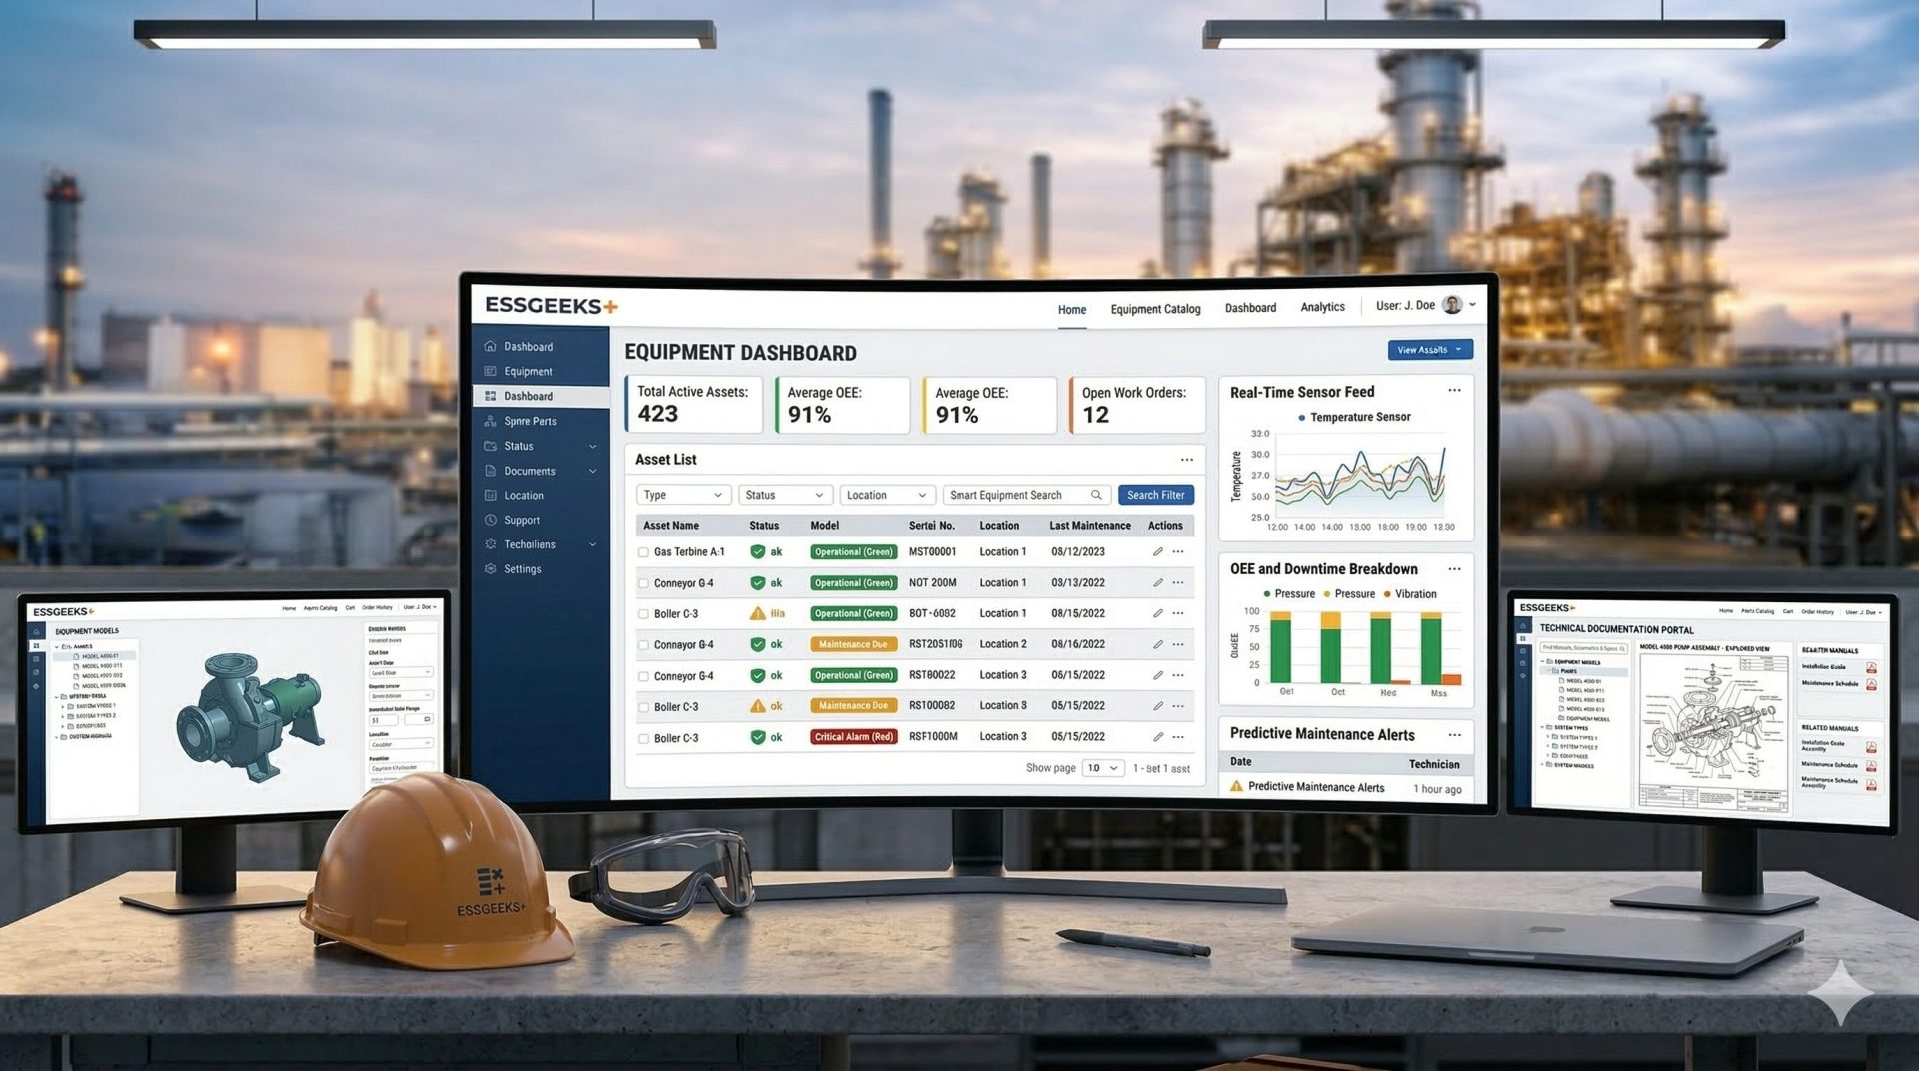Viewport: 1919px width, 1071px height.
Task: Click the View Assets button
Action: [1429, 350]
